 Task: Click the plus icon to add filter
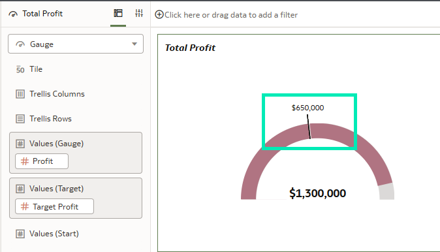point(159,14)
